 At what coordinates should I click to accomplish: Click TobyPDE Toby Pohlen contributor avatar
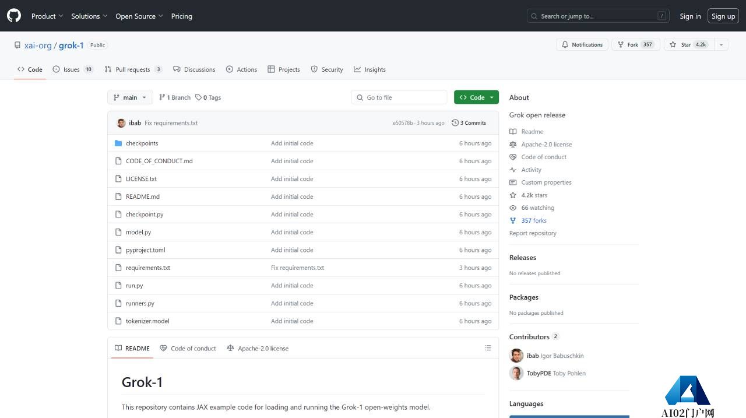tap(516, 373)
